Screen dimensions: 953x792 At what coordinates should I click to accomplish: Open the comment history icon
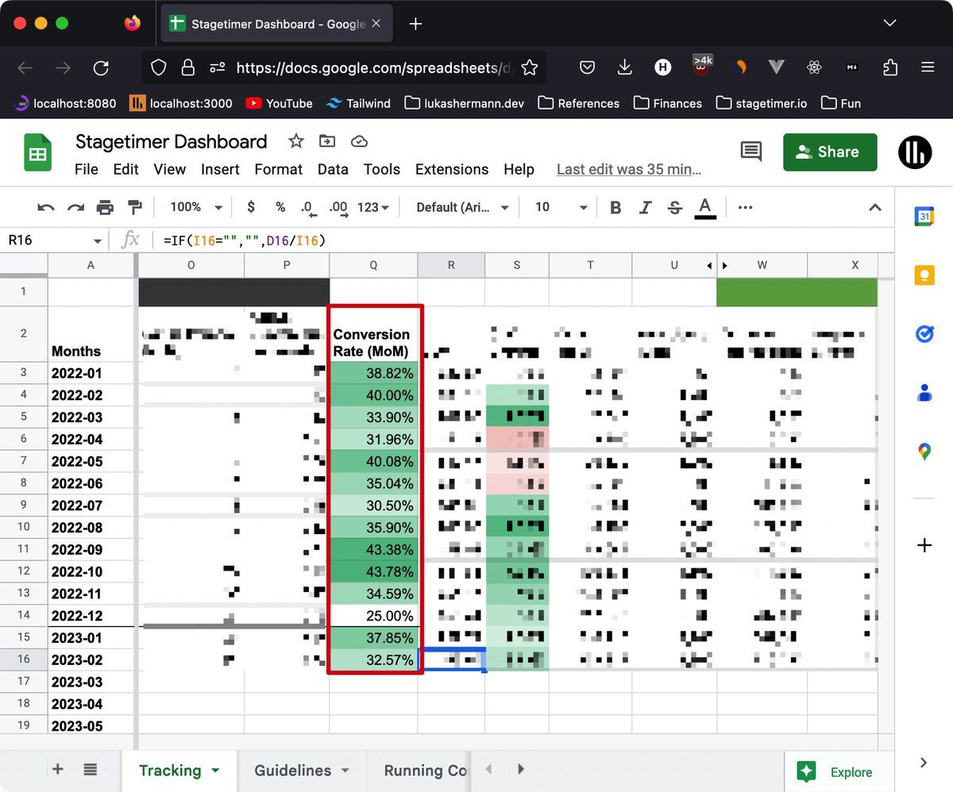click(x=750, y=152)
